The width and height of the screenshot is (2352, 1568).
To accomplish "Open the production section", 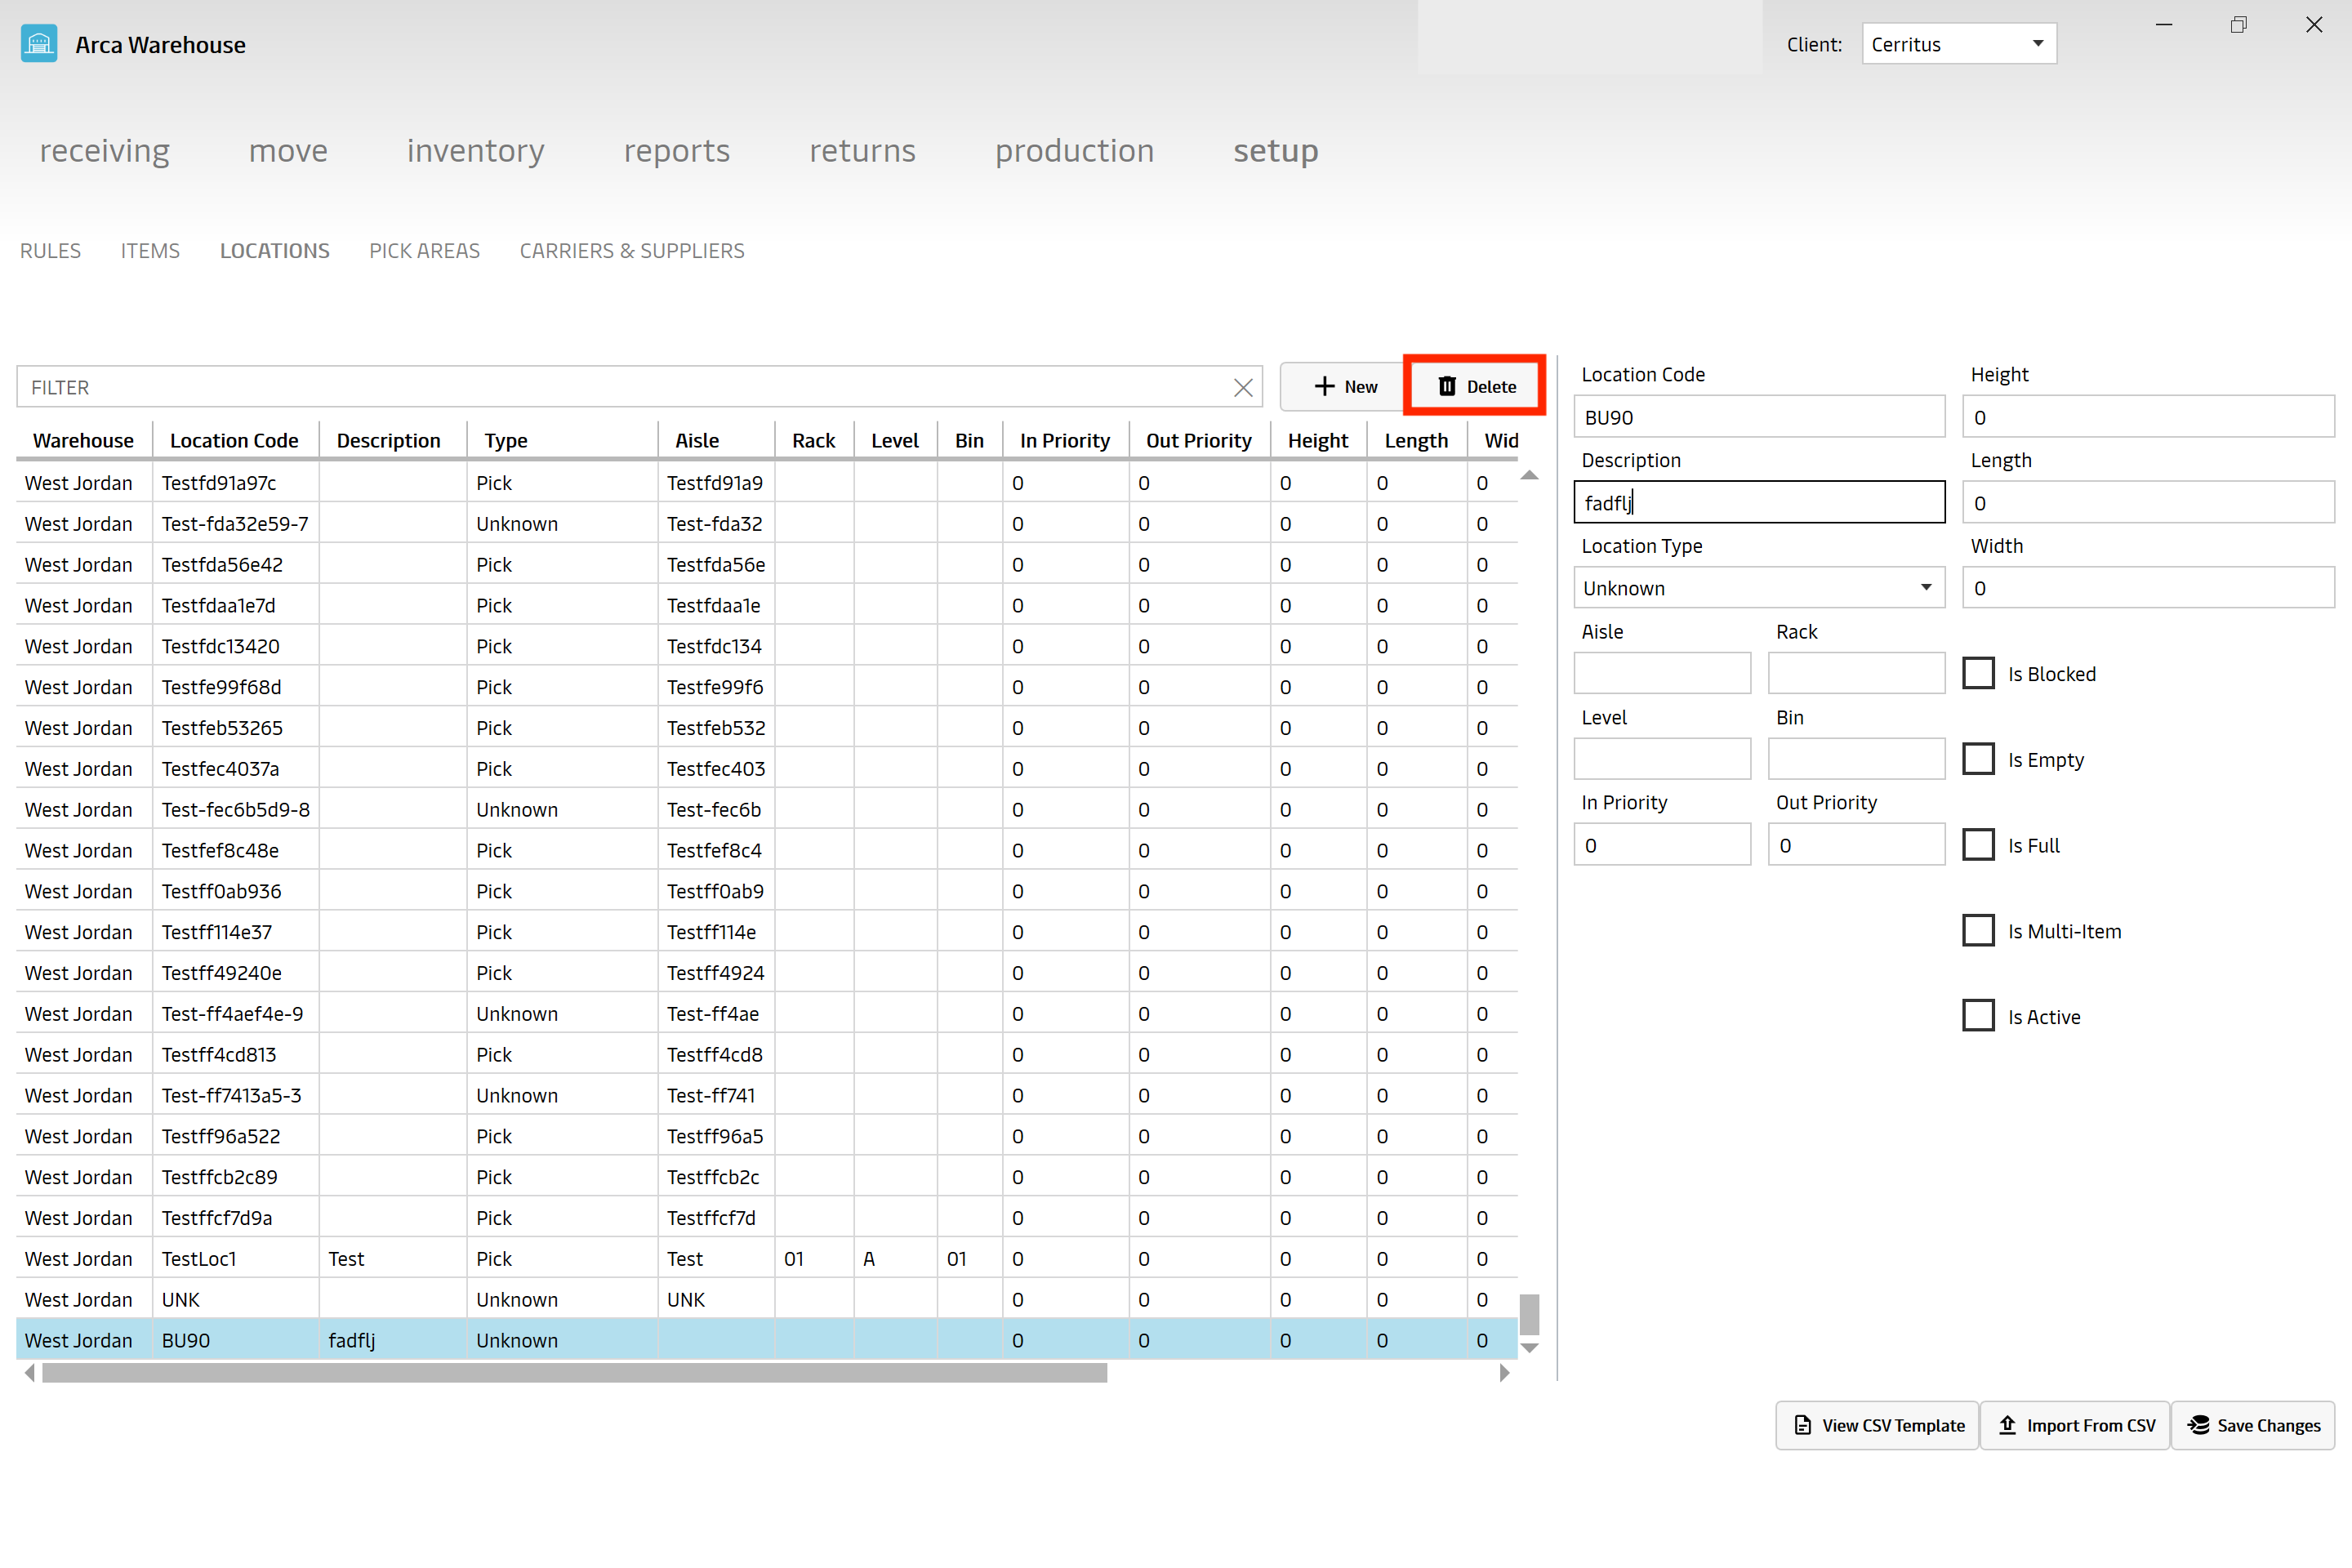I will coord(1074,150).
